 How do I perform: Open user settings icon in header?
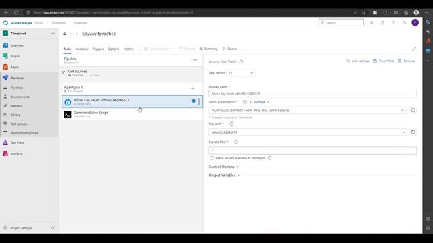tap(405, 22)
